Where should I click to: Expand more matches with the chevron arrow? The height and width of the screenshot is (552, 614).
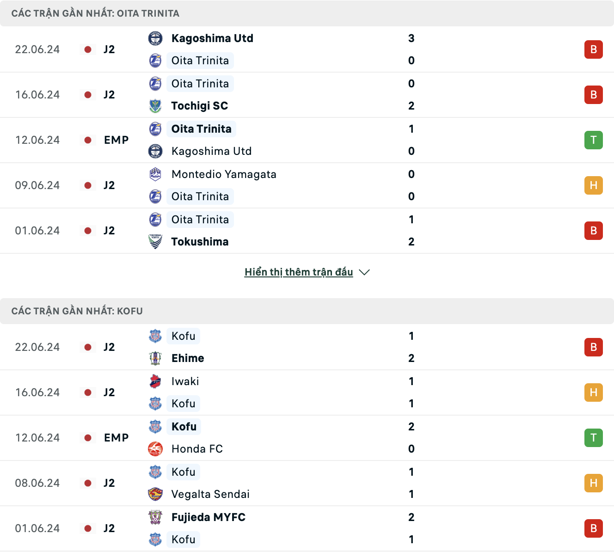[x=364, y=272]
